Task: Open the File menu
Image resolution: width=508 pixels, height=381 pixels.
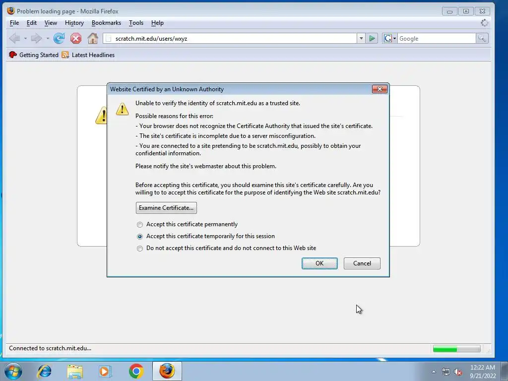Action: pos(14,23)
